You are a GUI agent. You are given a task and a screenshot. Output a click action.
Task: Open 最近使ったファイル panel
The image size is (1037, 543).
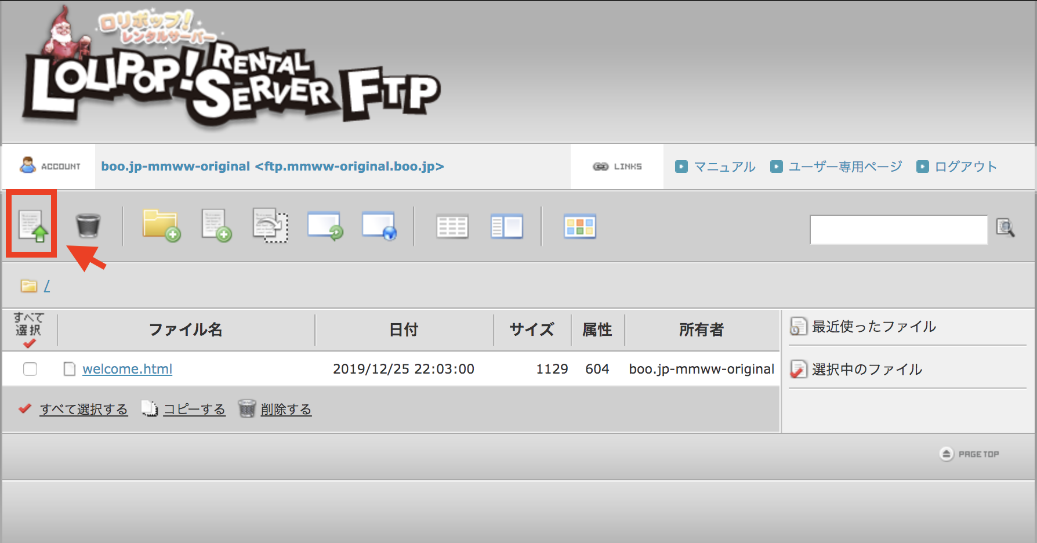pyautogui.click(x=873, y=327)
